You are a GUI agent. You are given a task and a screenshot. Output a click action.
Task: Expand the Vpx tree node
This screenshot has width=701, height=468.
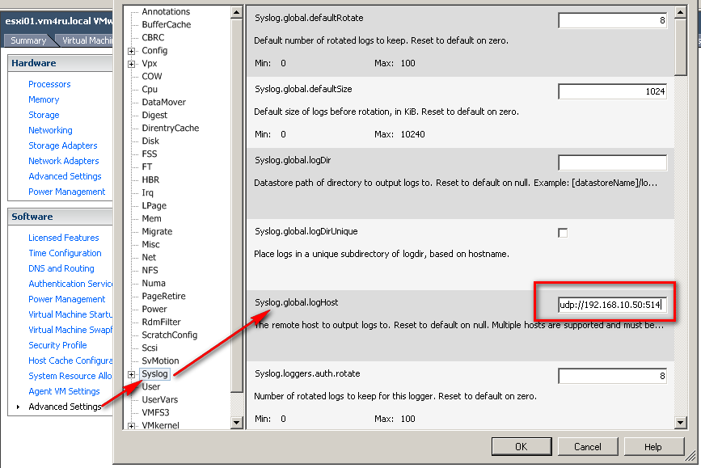coord(132,64)
